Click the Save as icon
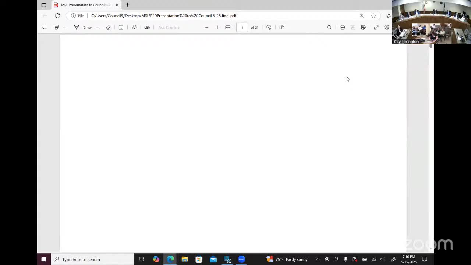Viewport: 471px width, 265px height. point(363,27)
